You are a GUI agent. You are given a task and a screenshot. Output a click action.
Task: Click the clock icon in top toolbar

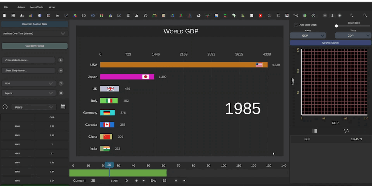pos(314,16)
